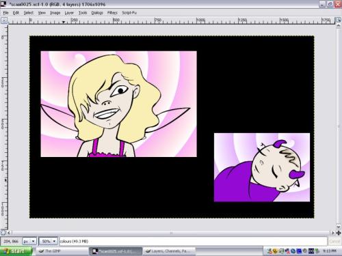Click the GIMP window icon in title bar
This screenshot has width=342, height=256.
pos(3,4)
